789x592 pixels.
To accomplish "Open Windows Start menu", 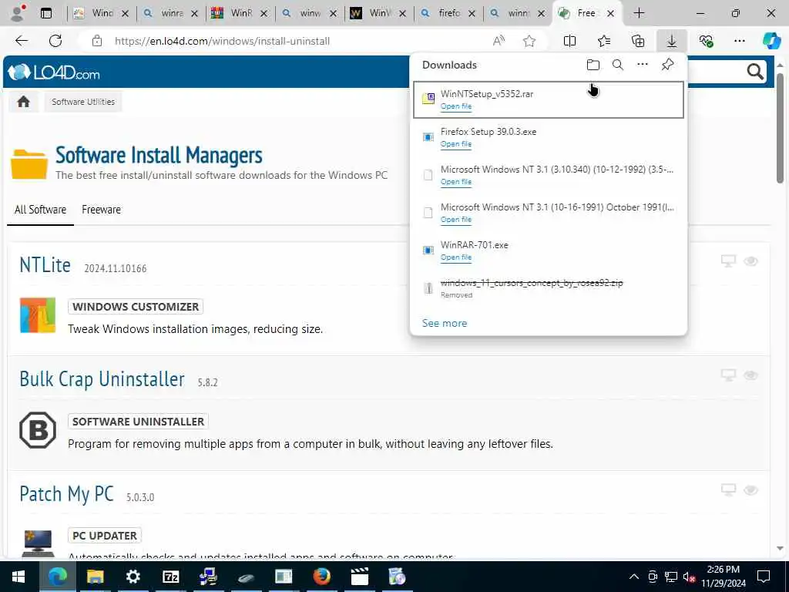I will click(x=18, y=577).
